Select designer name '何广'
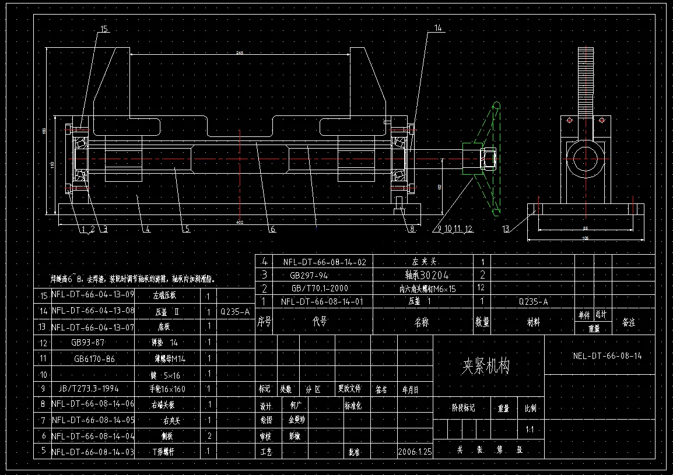This screenshot has width=673, height=475. (x=296, y=405)
